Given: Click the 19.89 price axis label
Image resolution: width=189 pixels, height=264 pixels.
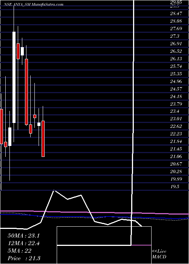Looking at the screenshot, I should (x=176, y=179).
